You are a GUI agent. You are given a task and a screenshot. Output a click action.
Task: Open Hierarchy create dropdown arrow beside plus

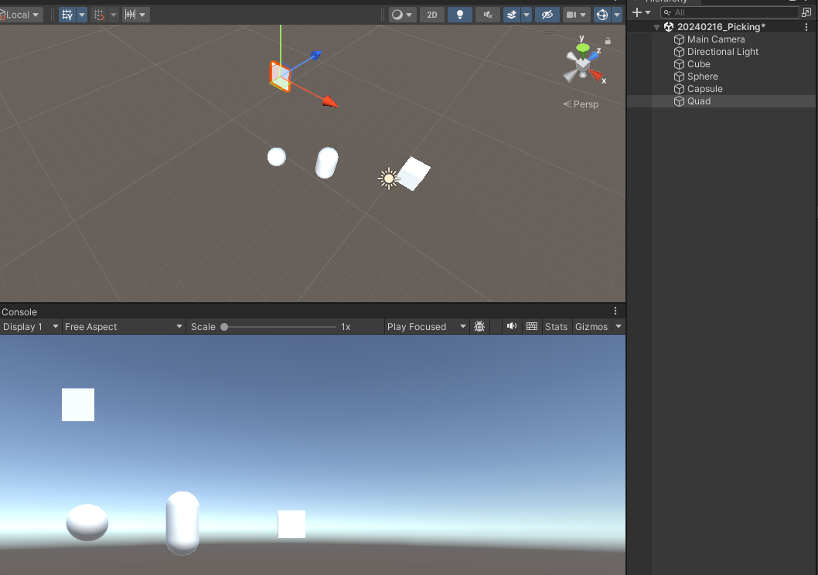pos(648,12)
